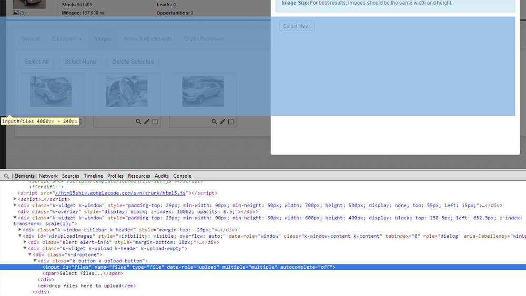Click the third car exterior thumbnail
Viewport: 526px width, 296px height.
203,91
